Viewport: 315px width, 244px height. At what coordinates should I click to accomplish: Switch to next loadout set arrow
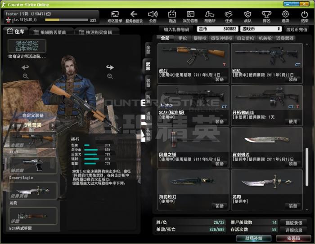(52, 125)
